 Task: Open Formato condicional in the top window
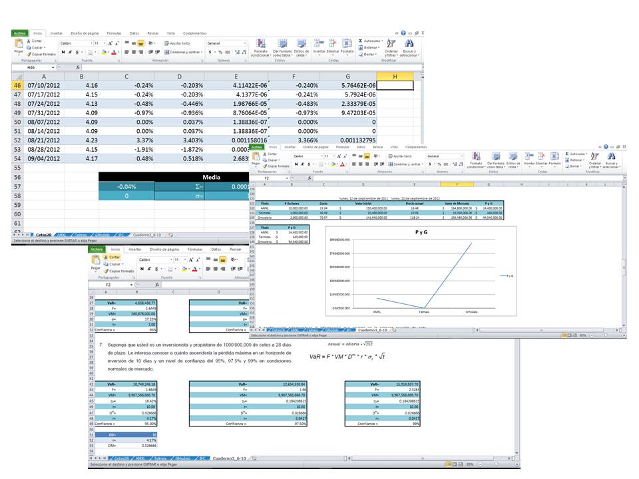(260, 47)
